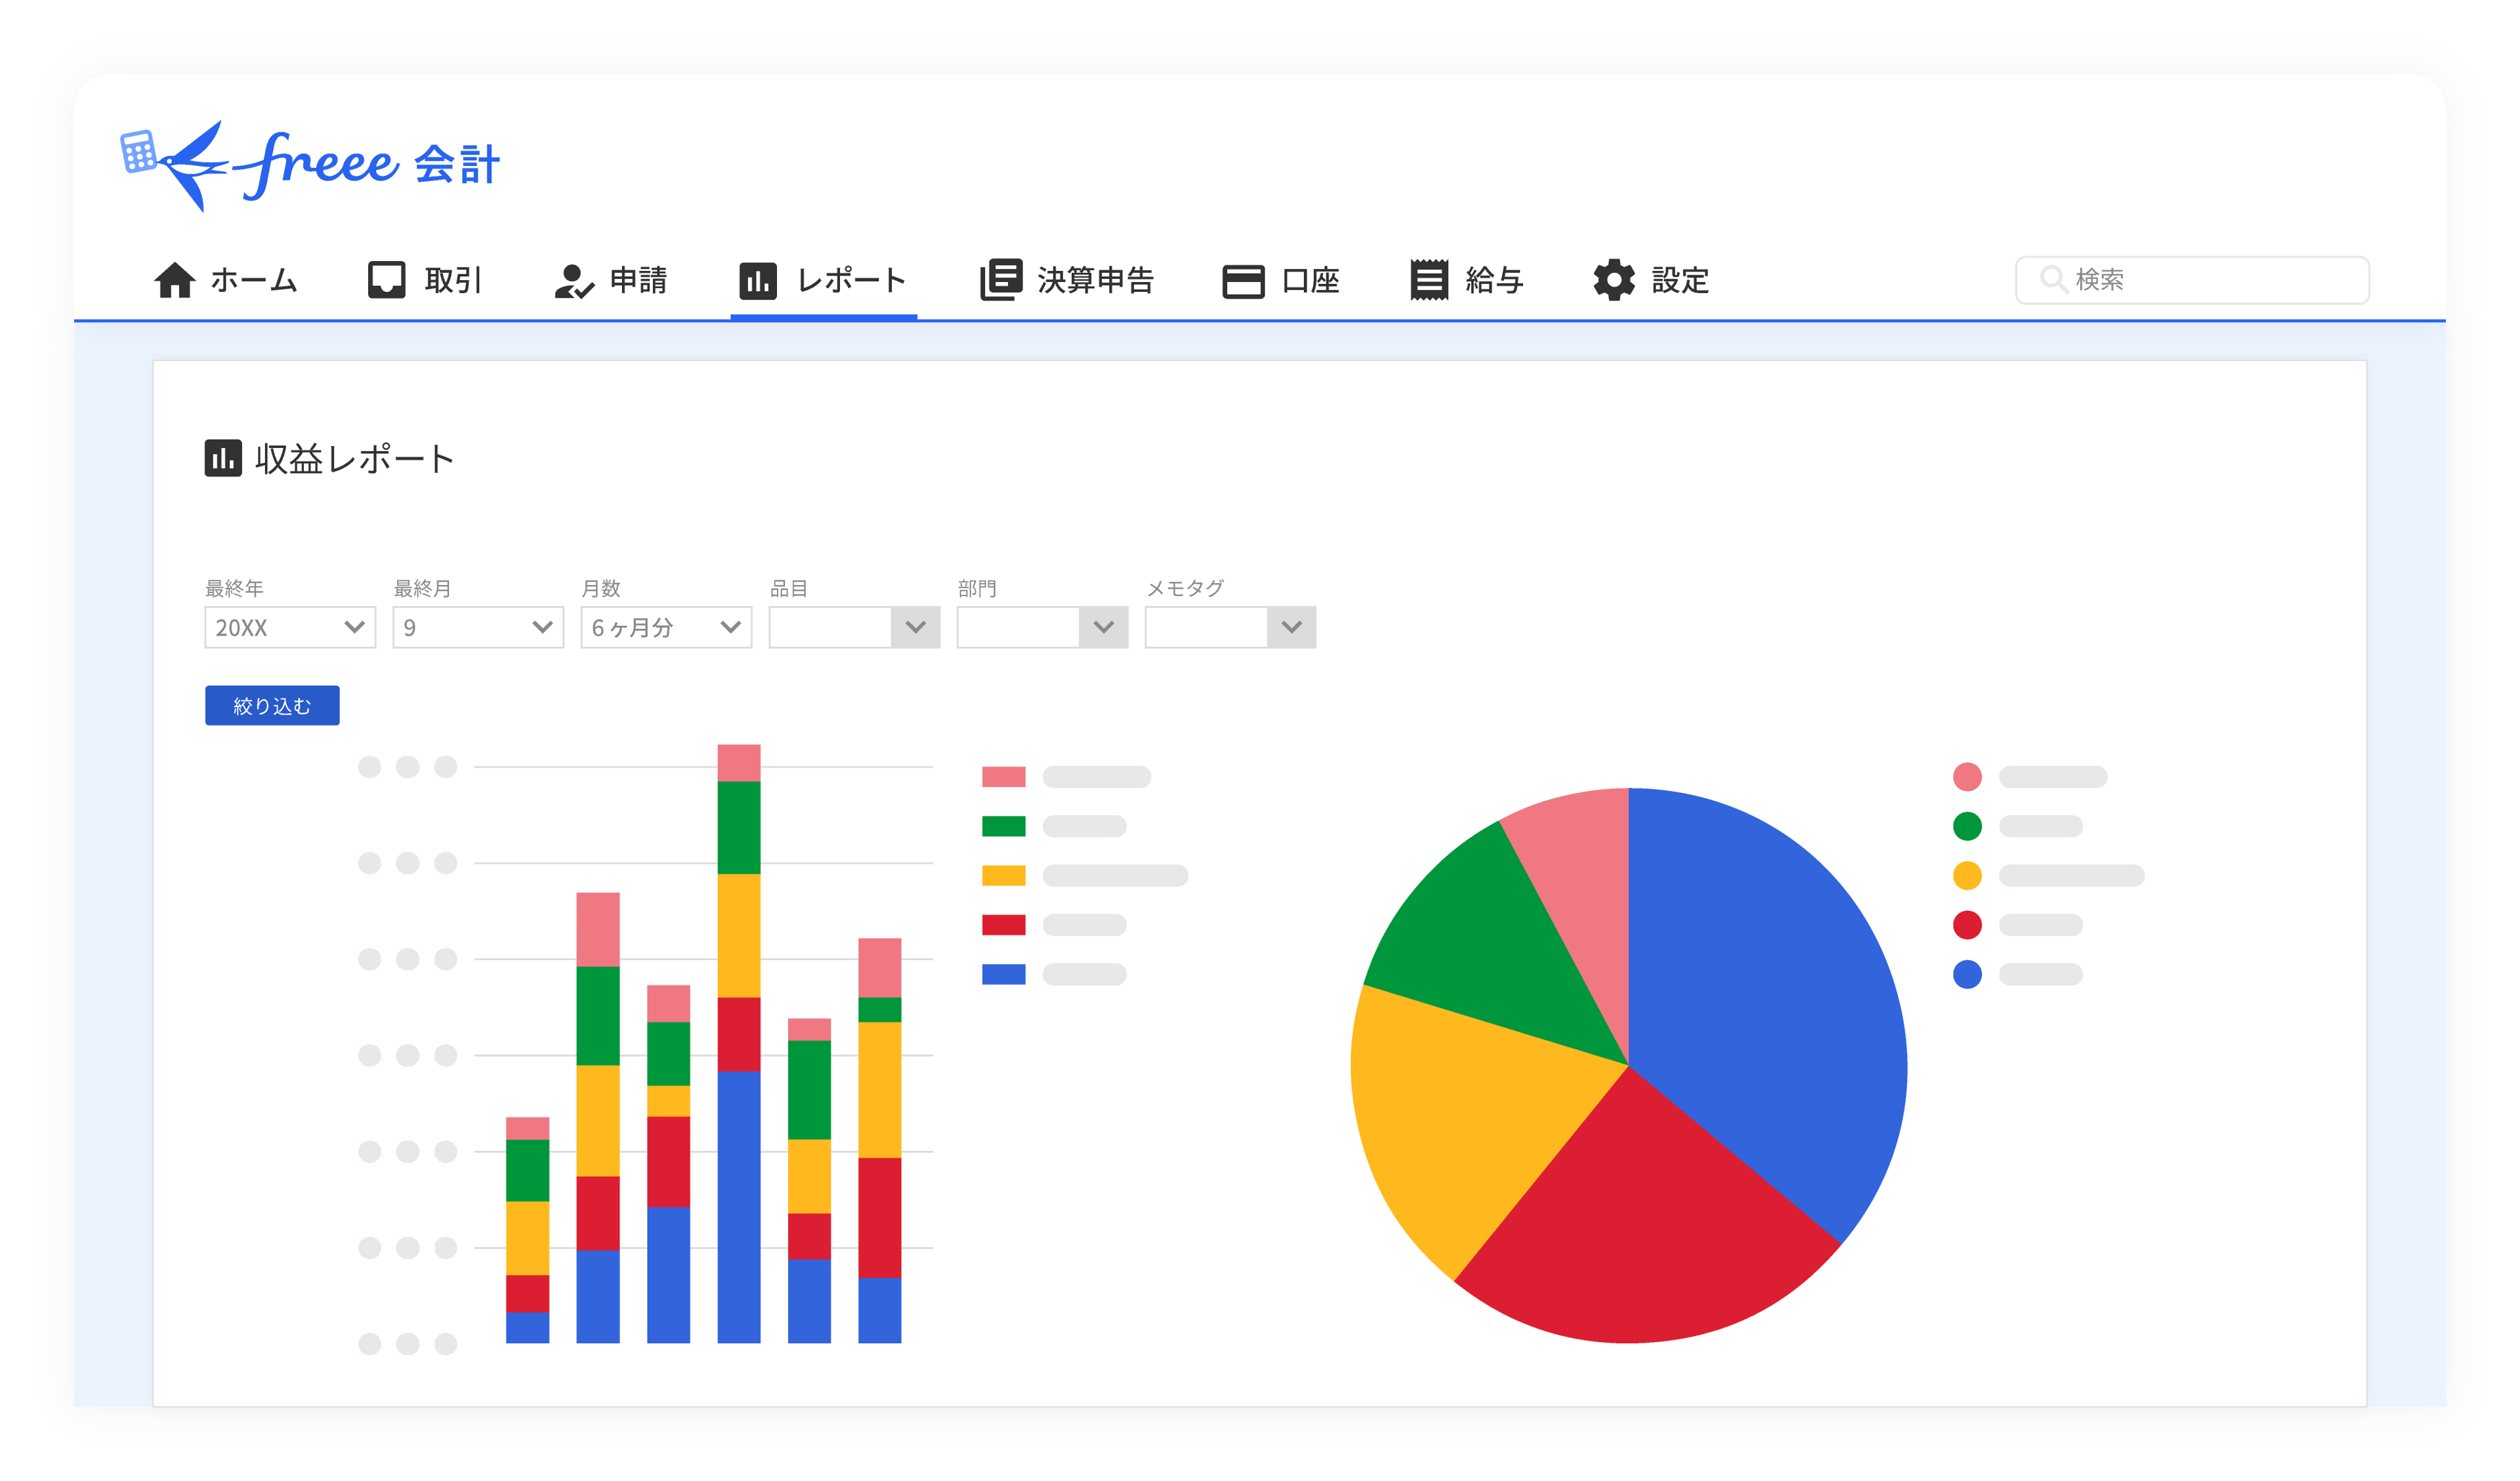2520x1481 pixels.
Task: Click the document stack icon beside 決算申告
Action: pos(1001,279)
